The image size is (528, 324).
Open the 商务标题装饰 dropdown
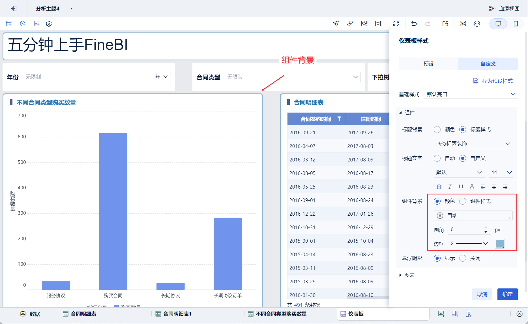click(x=473, y=144)
